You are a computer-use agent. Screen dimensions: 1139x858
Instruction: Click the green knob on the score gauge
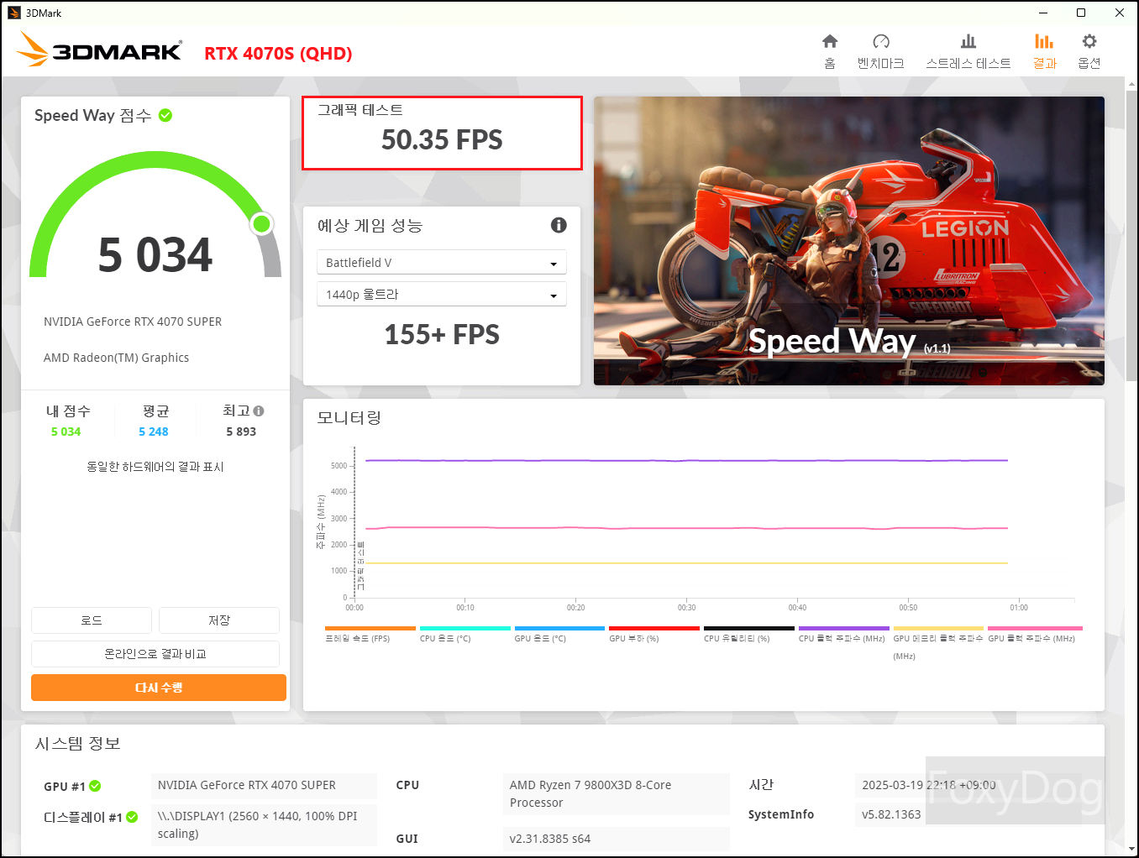click(x=261, y=223)
